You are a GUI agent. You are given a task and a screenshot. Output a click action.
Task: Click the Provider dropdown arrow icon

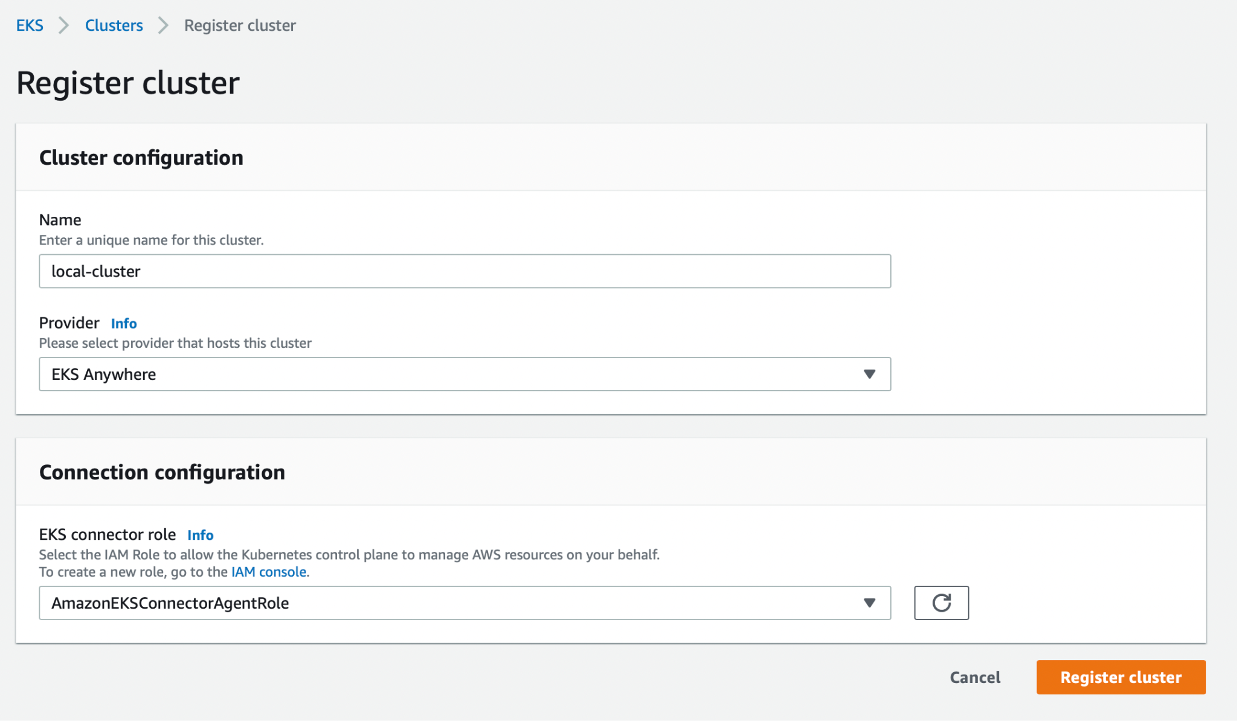pyautogui.click(x=869, y=374)
